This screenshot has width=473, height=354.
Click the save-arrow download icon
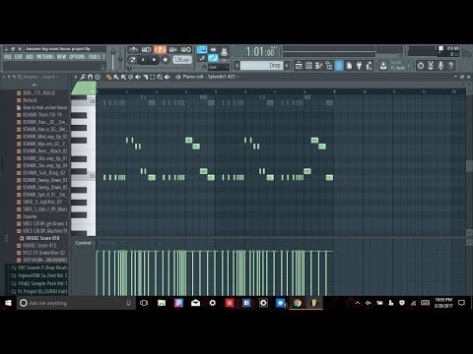383,66
